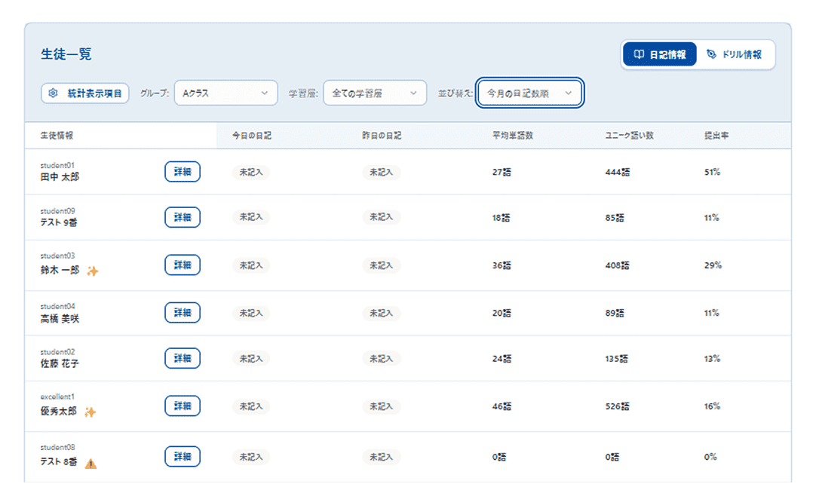Expand the 学習層 filter dropdown
The image size is (819, 499).
pyautogui.click(x=374, y=93)
